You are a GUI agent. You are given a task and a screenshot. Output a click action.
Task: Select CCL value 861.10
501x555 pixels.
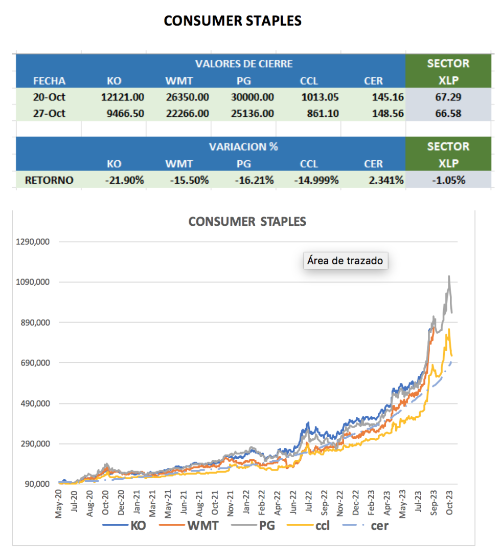coord(323,114)
